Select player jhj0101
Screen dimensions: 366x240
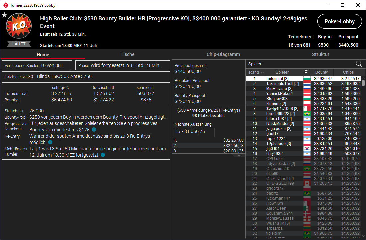[x=303, y=149]
